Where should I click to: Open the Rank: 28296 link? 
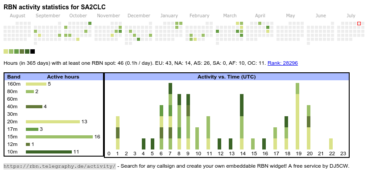pos(283,63)
